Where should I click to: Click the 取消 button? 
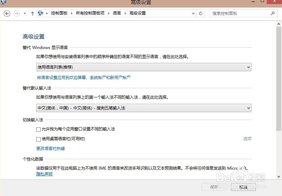tap(243, 187)
